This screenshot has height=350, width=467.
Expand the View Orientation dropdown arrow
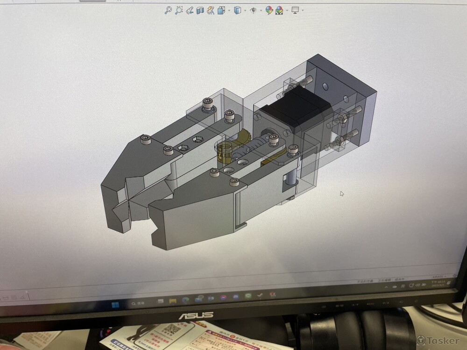228,10
